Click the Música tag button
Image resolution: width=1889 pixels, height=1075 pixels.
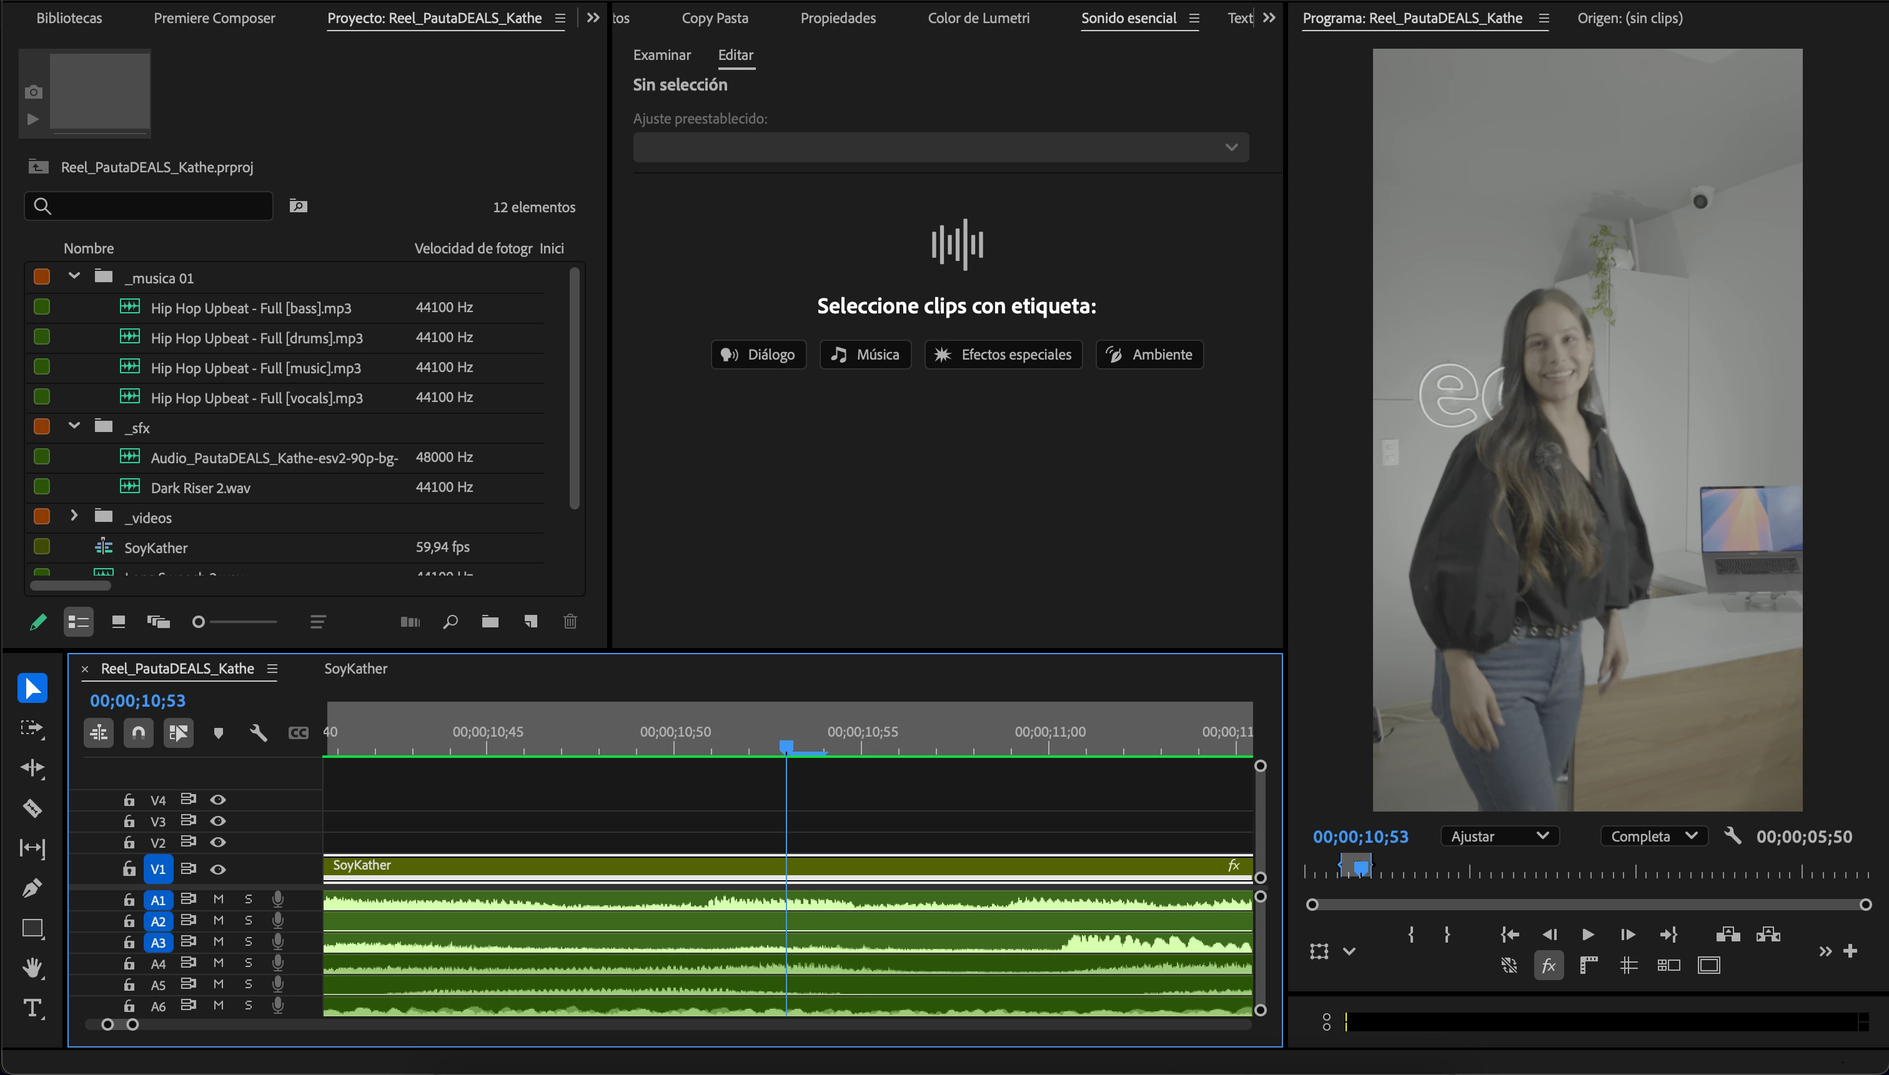865,355
